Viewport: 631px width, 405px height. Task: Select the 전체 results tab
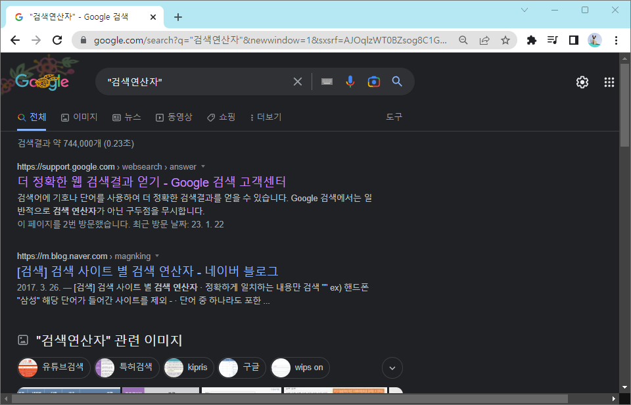tap(32, 117)
